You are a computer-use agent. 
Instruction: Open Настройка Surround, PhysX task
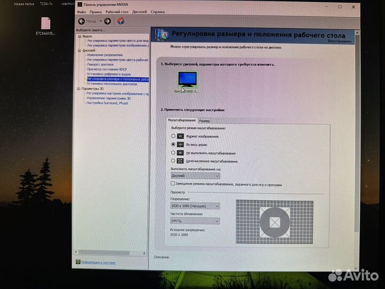pos(107,103)
